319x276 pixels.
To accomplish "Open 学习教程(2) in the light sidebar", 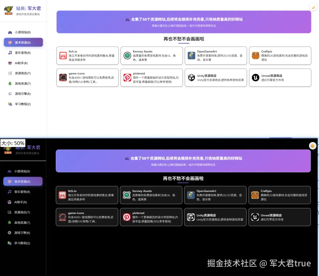I will tap(23, 104).
